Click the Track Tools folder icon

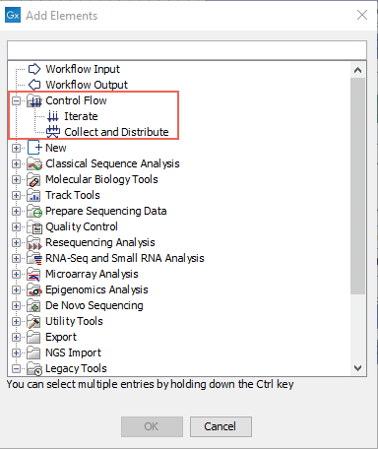pyautogui.click(x=33, y=195)
